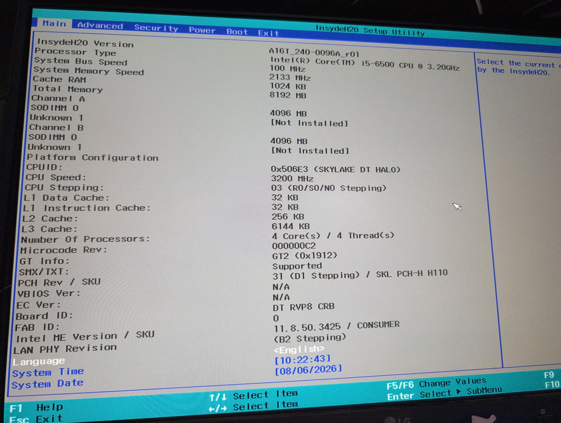Click the CPU Stepping: label
Image resolution: width=561 pixels, height=423 pixels.
[x=64, y=188]
